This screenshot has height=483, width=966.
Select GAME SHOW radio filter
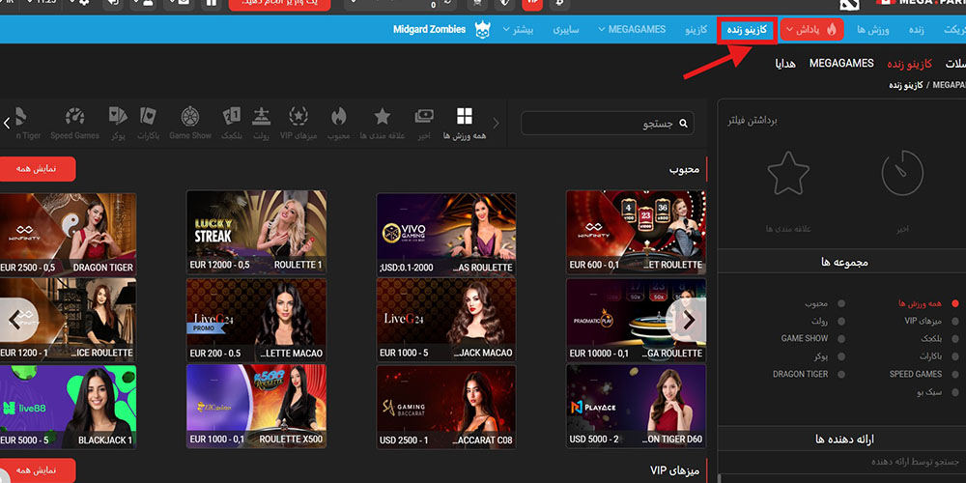[841, 339]
